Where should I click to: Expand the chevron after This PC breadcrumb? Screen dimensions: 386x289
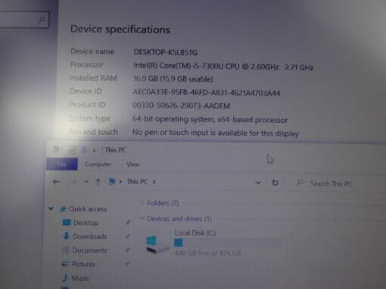[154, 182]
